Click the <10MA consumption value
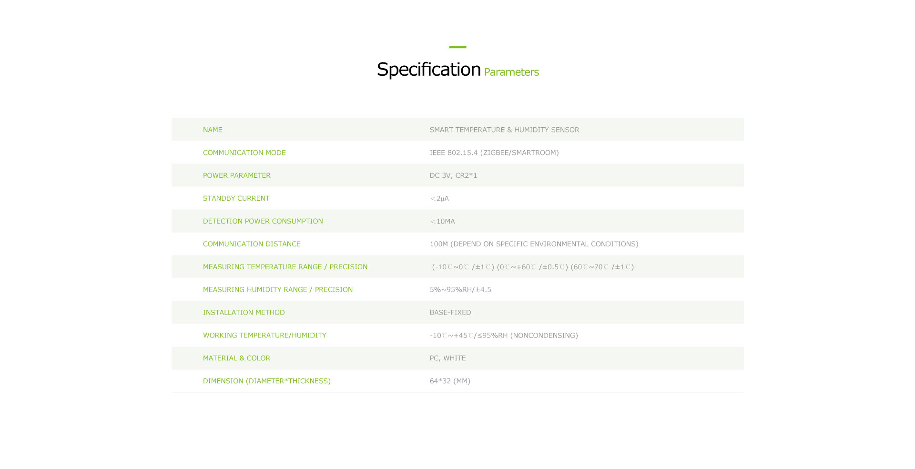Viewport: 915px width, 469px height. (442, 221)
